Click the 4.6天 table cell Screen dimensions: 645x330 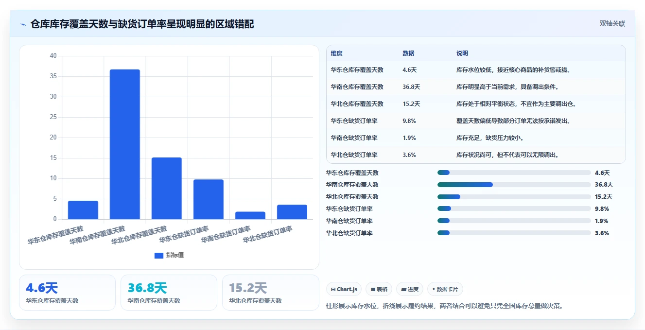point(409,70)
